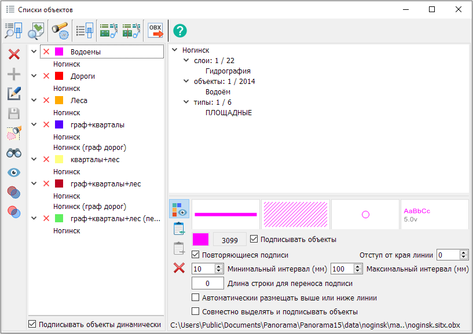Click the eye visibility icon on the left toolbar
The image size is (473, 334).
pyautogui.click(x=13, y=172)
